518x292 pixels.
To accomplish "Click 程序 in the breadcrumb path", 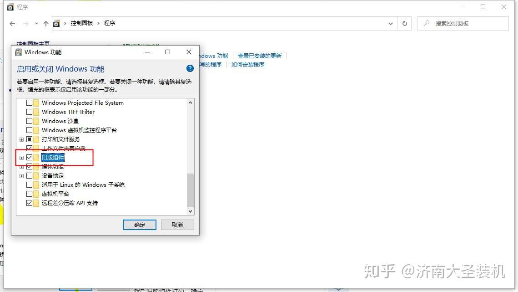I will coord(110,23).
